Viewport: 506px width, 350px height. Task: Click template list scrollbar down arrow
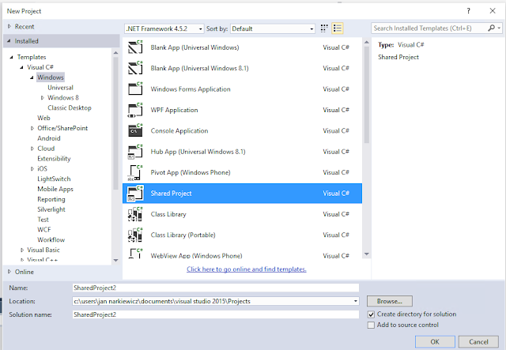pos(366,254)
